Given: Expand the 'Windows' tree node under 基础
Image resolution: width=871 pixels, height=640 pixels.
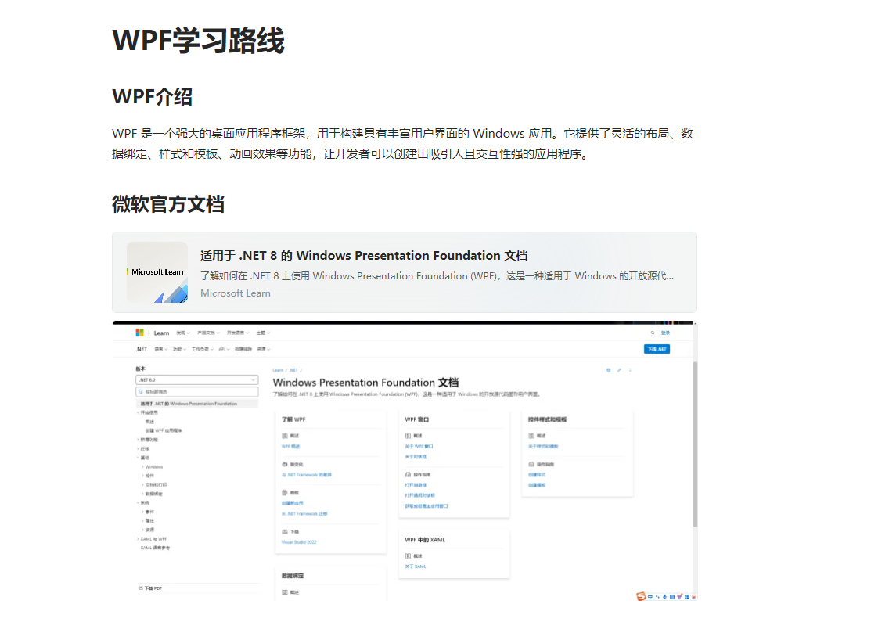Looking at the screenshot, I should coord(152,466).
